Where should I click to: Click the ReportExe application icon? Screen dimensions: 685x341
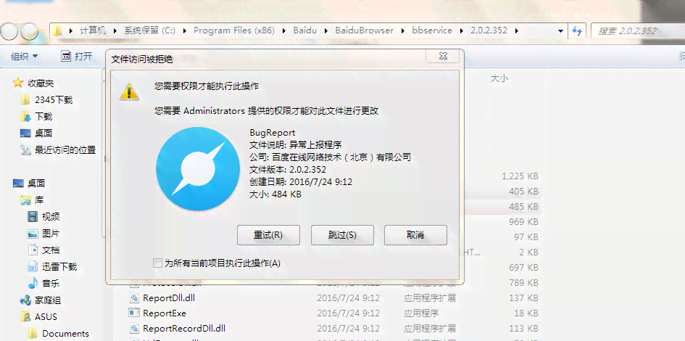click(x=133, y=313)
